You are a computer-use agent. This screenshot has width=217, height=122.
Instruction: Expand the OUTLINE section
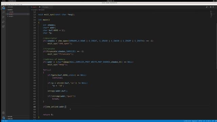coord(10,117)
